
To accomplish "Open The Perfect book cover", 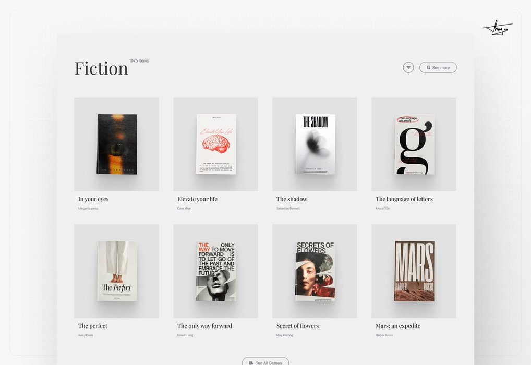I will 116,271.
